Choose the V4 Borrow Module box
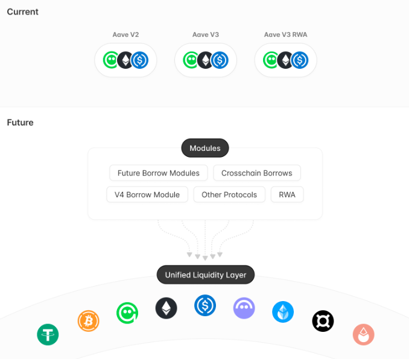Viewport: 409px width, 359px height. coord(147,195)
